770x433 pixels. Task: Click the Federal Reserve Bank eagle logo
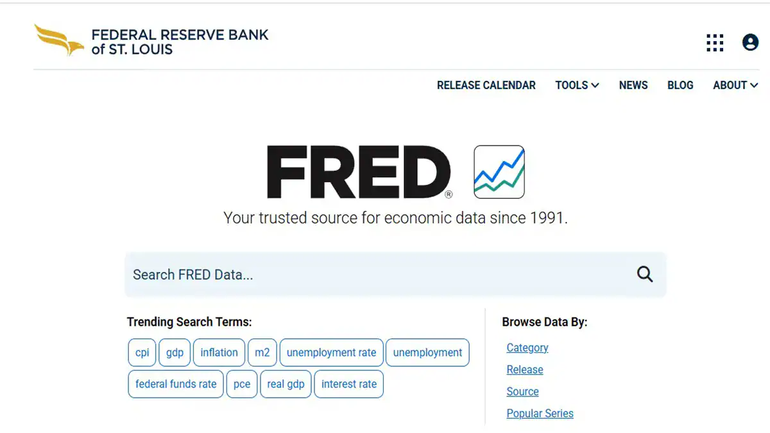[56, 40]
